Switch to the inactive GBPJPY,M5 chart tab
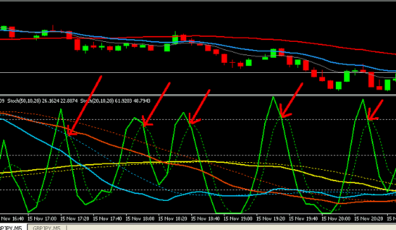 pyautogui.click(x=47, y=227)
